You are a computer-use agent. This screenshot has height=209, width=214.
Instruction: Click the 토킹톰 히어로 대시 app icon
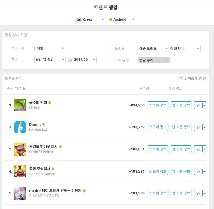click(x=20, y=149)
